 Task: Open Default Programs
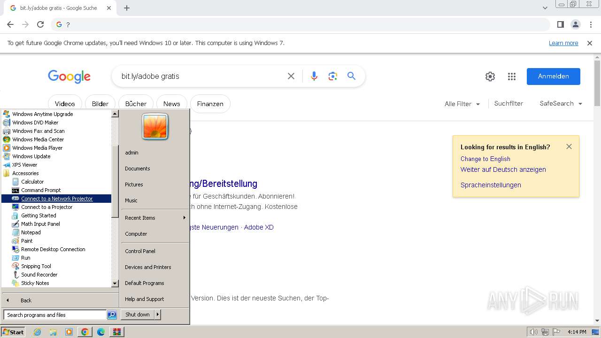pos(144,283)
